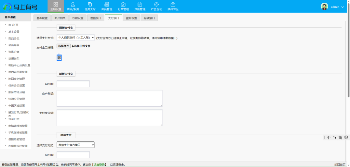Expand the WeChat payment method dropdown
This screenshot has height=167, width=350.
pyautogui.click(x=76, y=145)
